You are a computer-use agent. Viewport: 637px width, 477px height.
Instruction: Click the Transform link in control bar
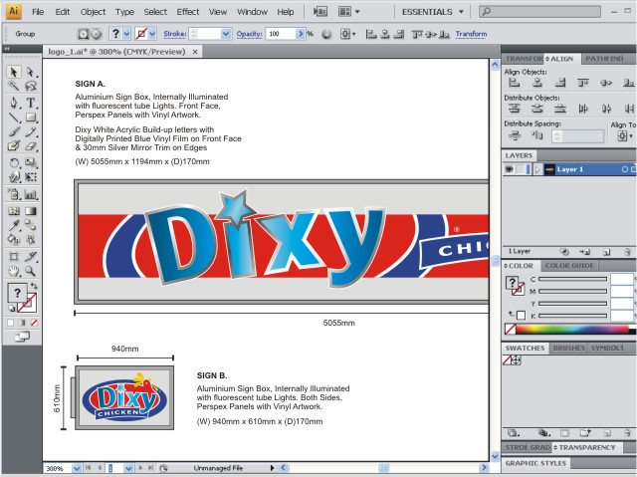[471, 34]
